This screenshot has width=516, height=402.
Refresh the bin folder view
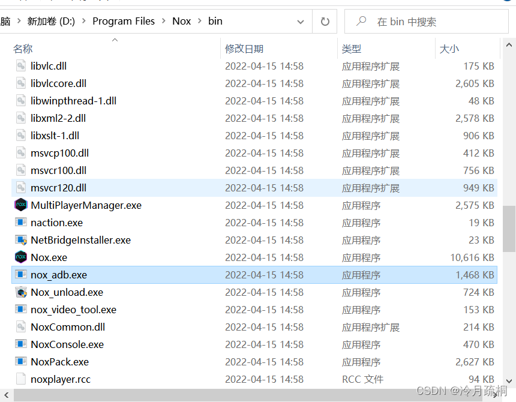coord(325,22)
